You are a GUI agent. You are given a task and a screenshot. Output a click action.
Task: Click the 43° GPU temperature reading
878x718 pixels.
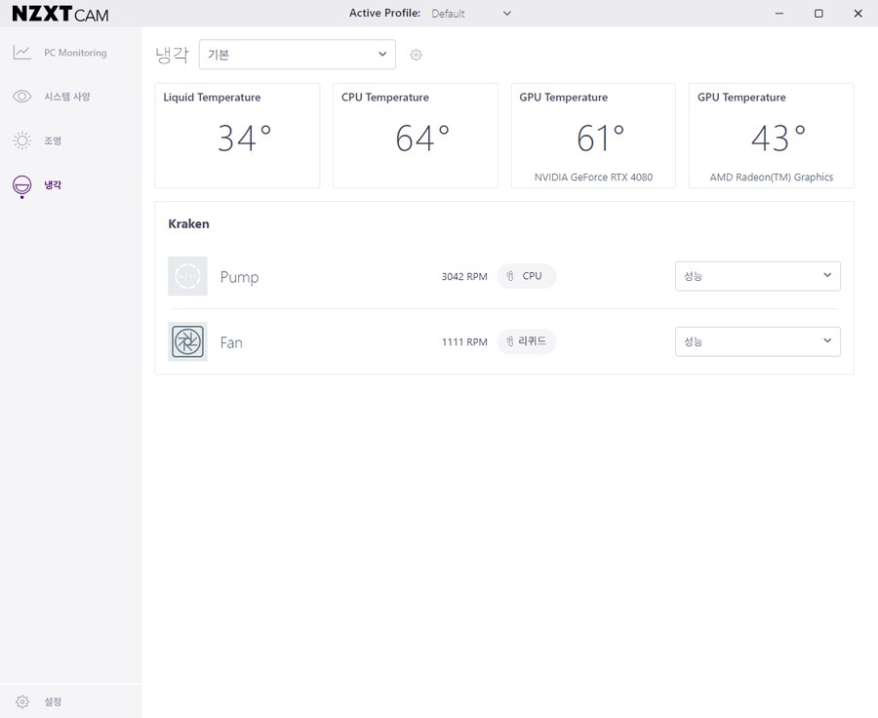tap(778, 139)
